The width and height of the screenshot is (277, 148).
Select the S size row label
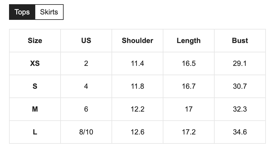35,86
